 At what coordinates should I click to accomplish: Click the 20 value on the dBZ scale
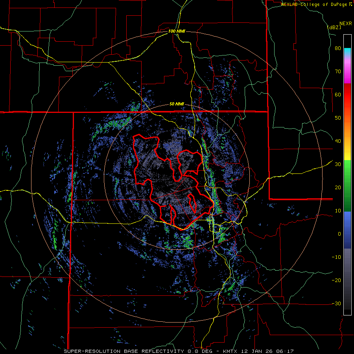(338, 188)
